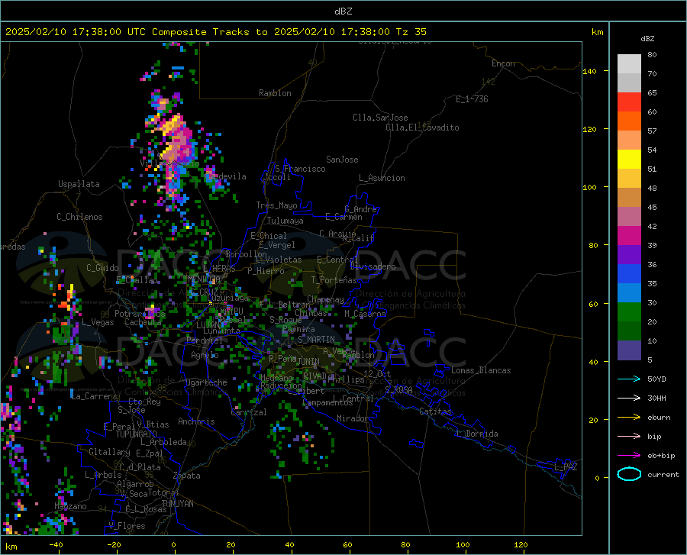This screenshot has width=687, height=555.
Task: Click the 'Zapata' map label
Action: click(187, 476)
